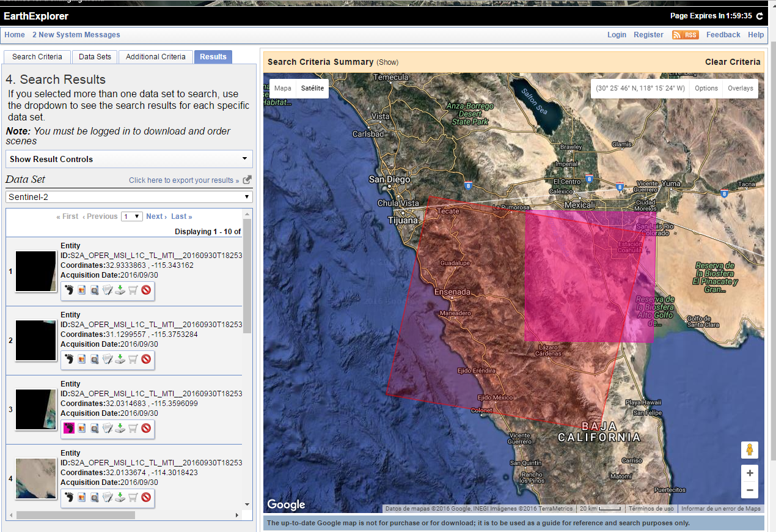Screen dimensions: 776x532
Task: Open the Help page
Action: pyautogui.click(x=756, y=35)
